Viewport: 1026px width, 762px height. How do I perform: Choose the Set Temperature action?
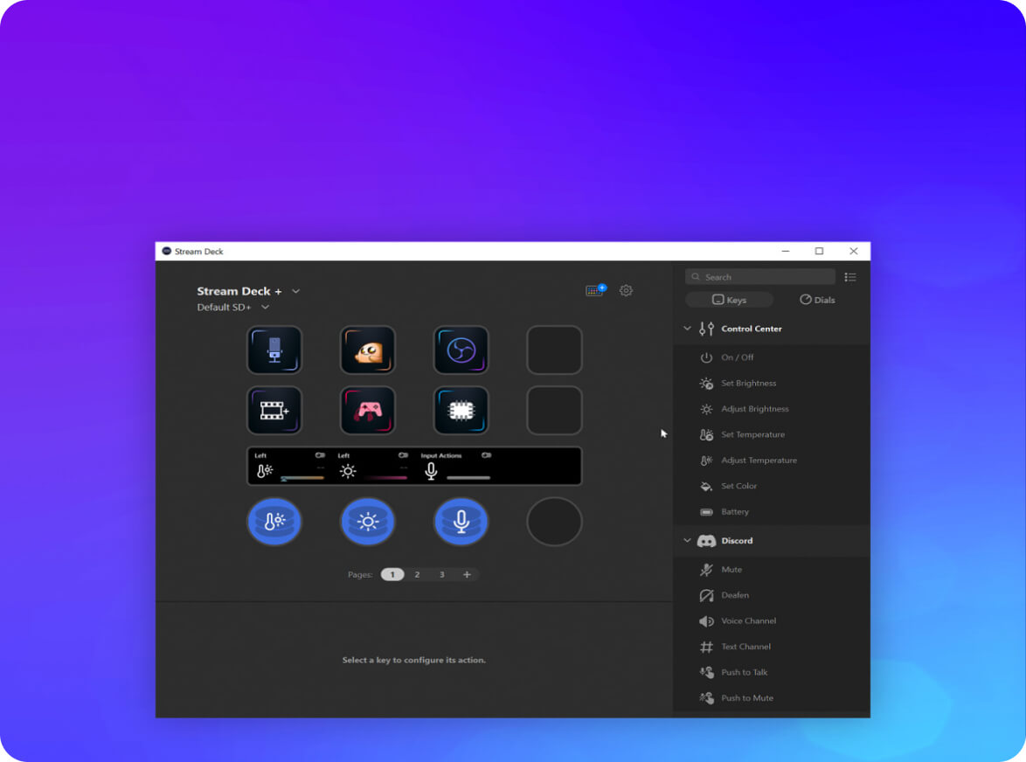(772, 434)
